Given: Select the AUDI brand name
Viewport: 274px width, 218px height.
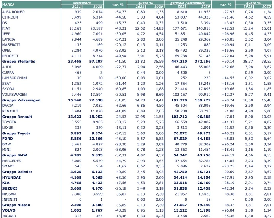Looking at the screenshot, I should [6, 67].
